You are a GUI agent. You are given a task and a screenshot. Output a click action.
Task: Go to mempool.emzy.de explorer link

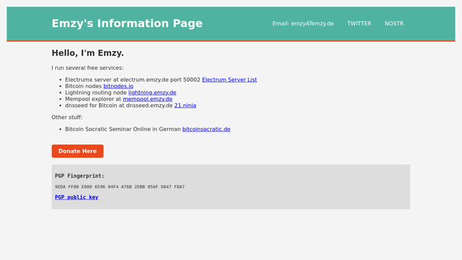click(147, 99)
